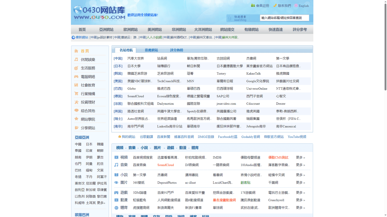Open the 亞細亞洲 heading link
The height and width of the screenshot is (217, 387).
(x=82, y=137)
